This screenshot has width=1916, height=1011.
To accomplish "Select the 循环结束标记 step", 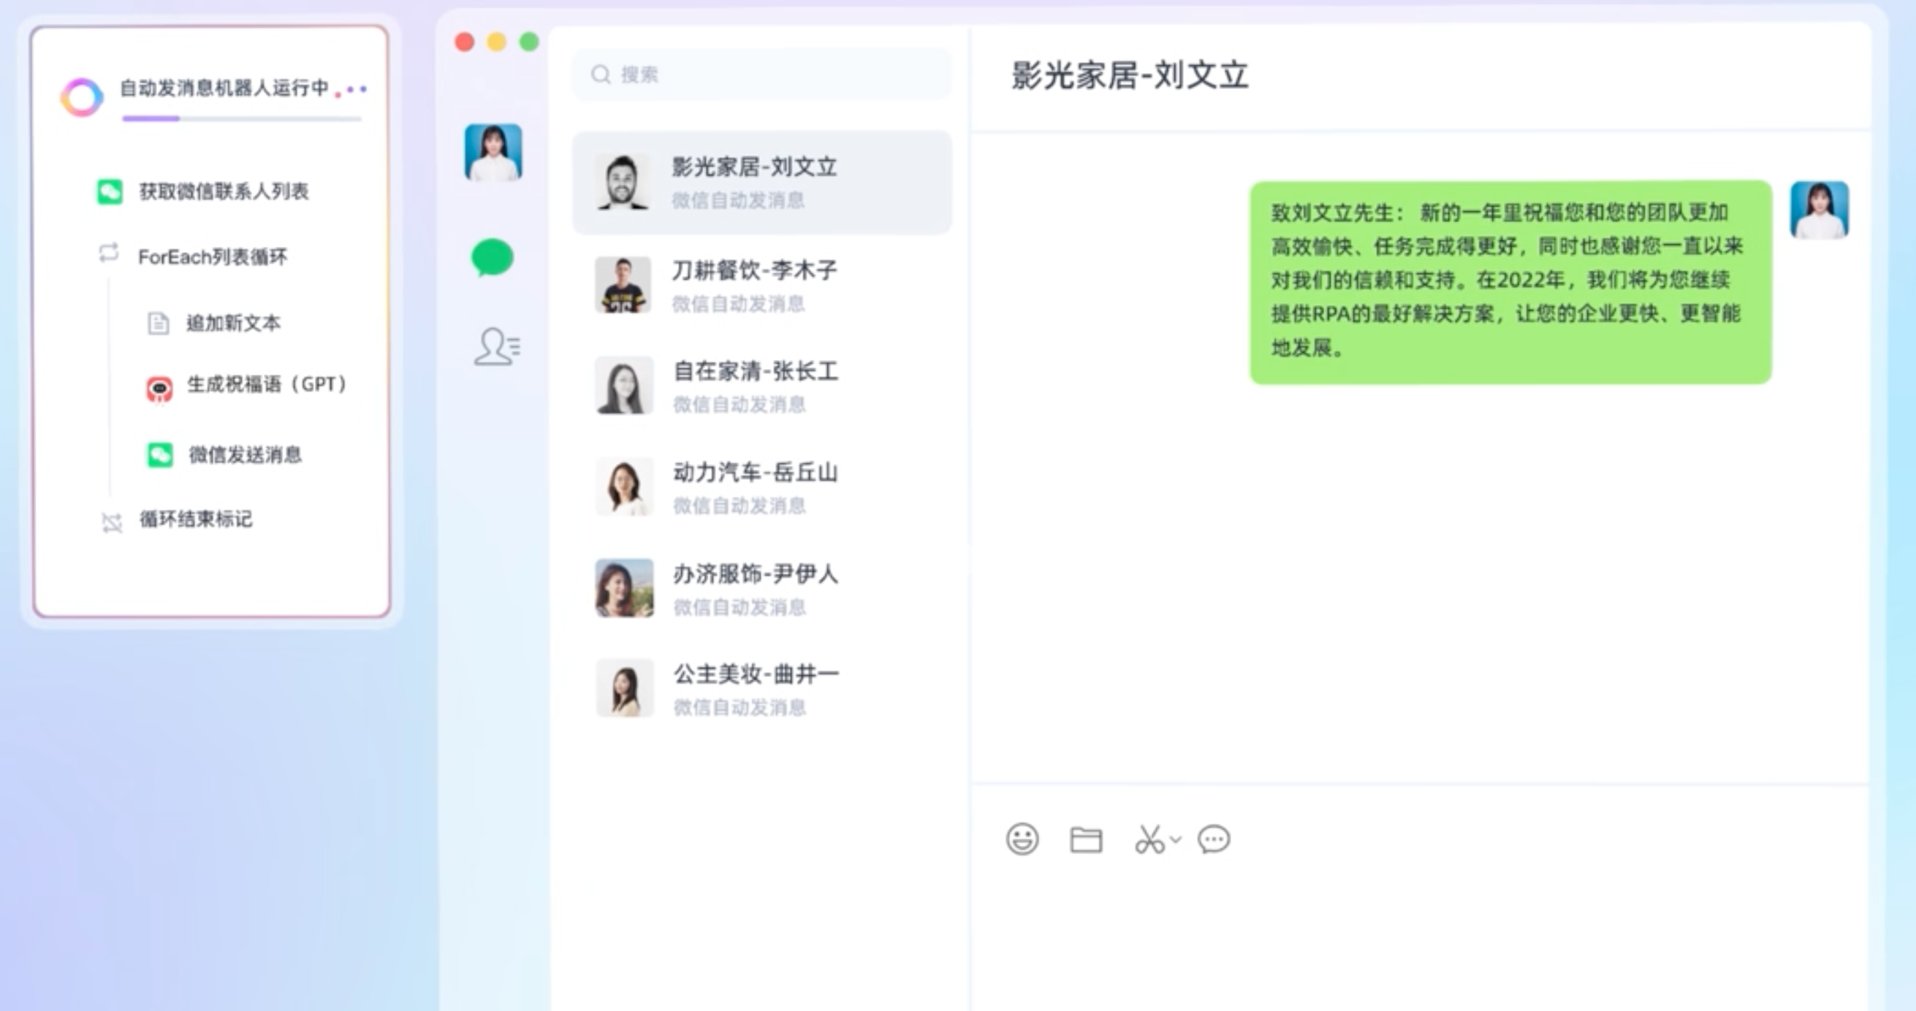I will coord(197,519).
